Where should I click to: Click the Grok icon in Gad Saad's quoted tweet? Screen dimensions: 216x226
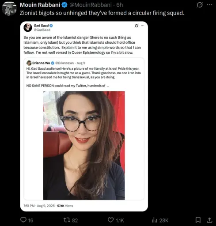(x=136, y=26)
